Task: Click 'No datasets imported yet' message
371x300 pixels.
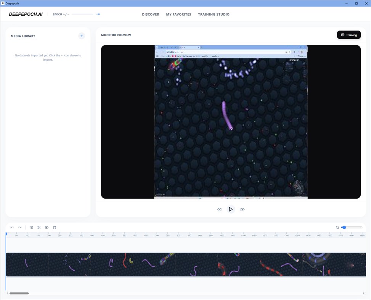Action: coord(48,58)
